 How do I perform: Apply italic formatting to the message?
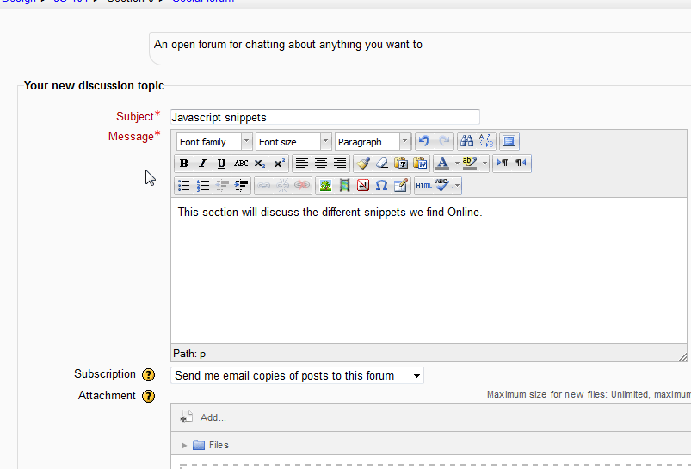click(x=202, y=164)
